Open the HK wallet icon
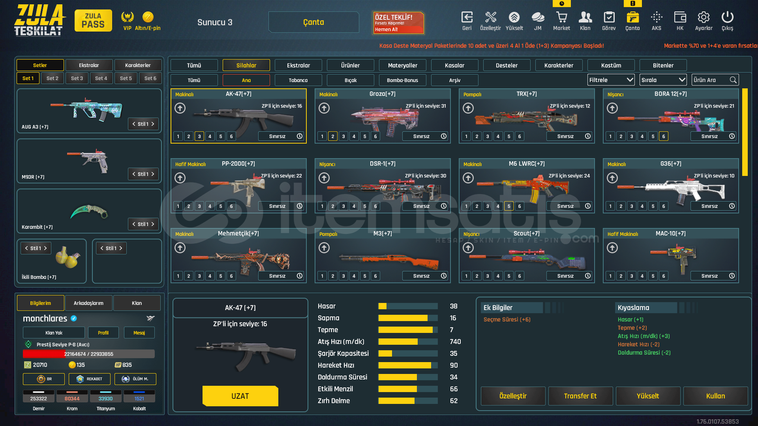 (680, 17)
